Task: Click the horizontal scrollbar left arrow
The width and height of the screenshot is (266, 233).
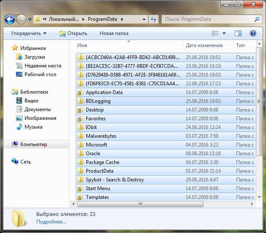Action: point(73,204)
